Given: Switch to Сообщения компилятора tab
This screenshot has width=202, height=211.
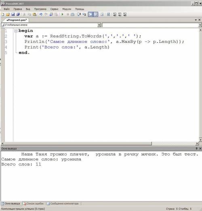Looking at the screenshot, I should 63,203.
